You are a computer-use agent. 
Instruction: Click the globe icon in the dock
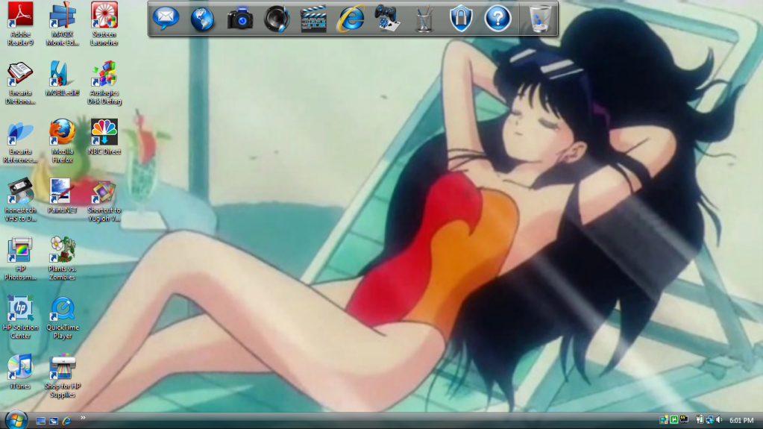pos(202,19)
